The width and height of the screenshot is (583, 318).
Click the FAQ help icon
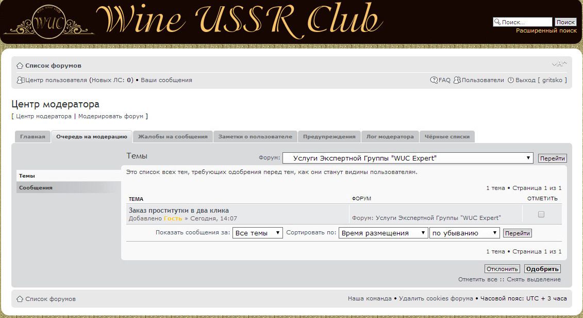pyautogui.click(x=434, y=80)
